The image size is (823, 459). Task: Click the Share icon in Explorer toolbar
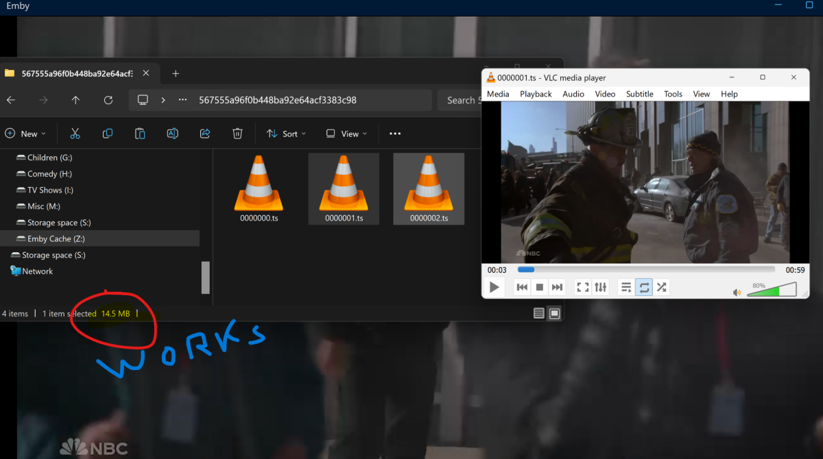pos(205,134)
